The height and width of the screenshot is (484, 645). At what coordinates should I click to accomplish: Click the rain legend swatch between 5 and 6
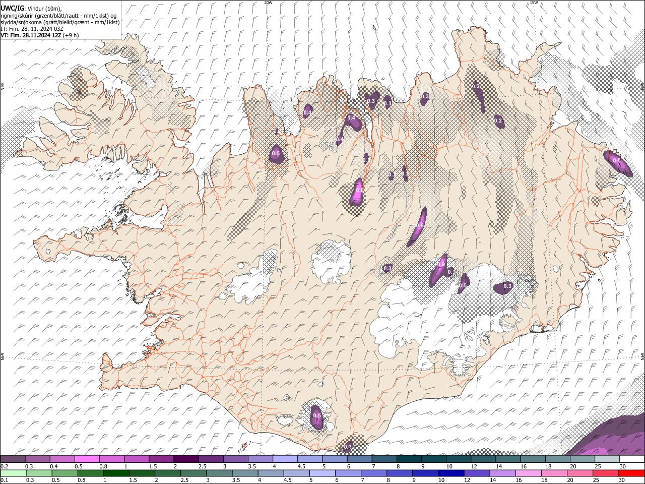pyautogui.click(x=322, y=473)
